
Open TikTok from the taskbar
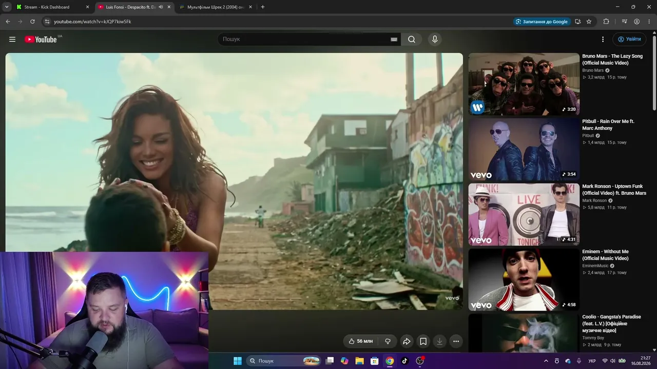tap(404, 361)
